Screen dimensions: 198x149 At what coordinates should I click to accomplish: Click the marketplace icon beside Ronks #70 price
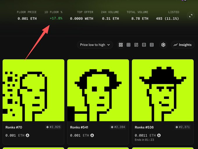pos(28,135)
